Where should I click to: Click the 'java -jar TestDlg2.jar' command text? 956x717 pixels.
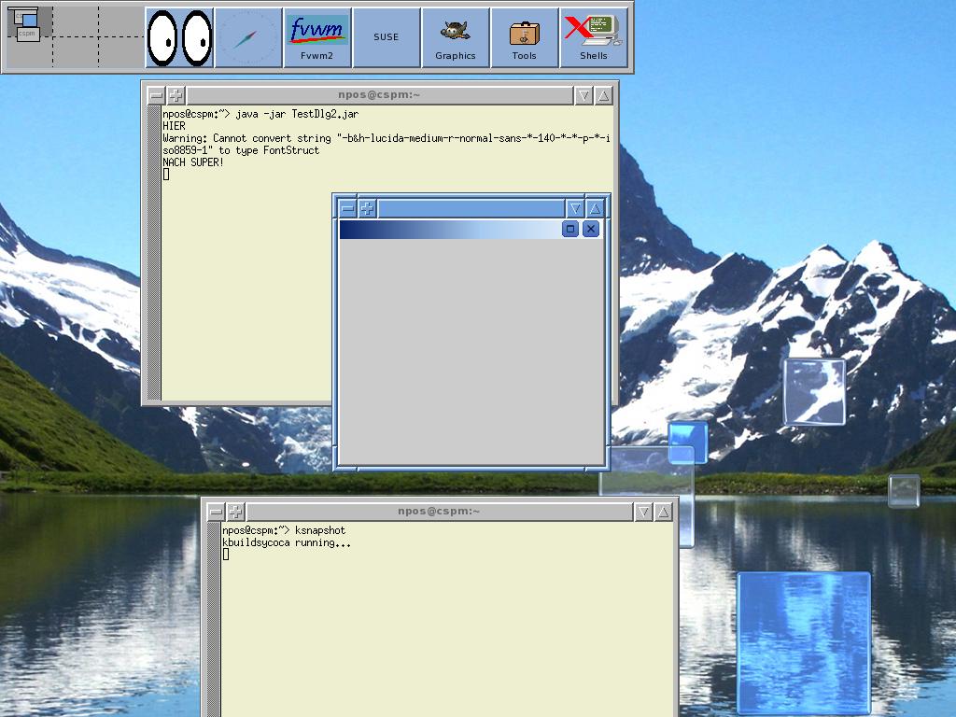(297, 114)
